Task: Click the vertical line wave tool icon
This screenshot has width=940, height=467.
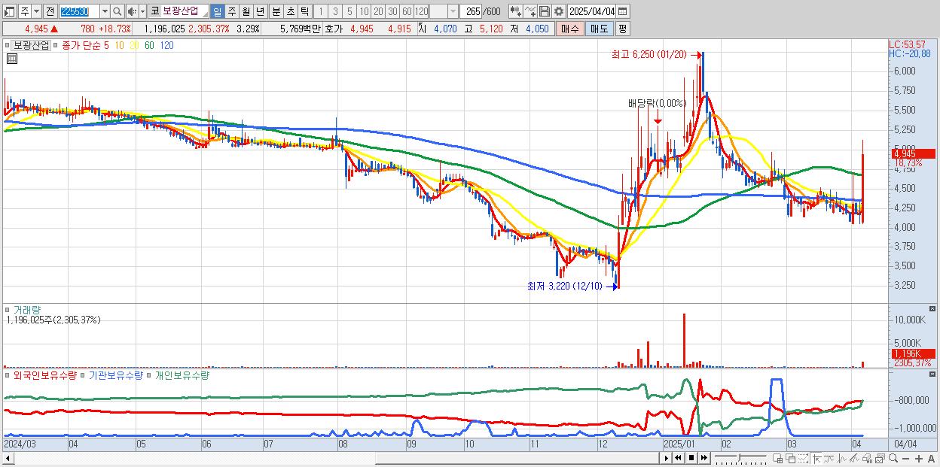Action: coord(841,458)
